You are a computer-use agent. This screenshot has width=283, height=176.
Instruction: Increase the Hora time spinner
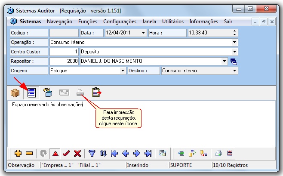click(x=235, y=31)
